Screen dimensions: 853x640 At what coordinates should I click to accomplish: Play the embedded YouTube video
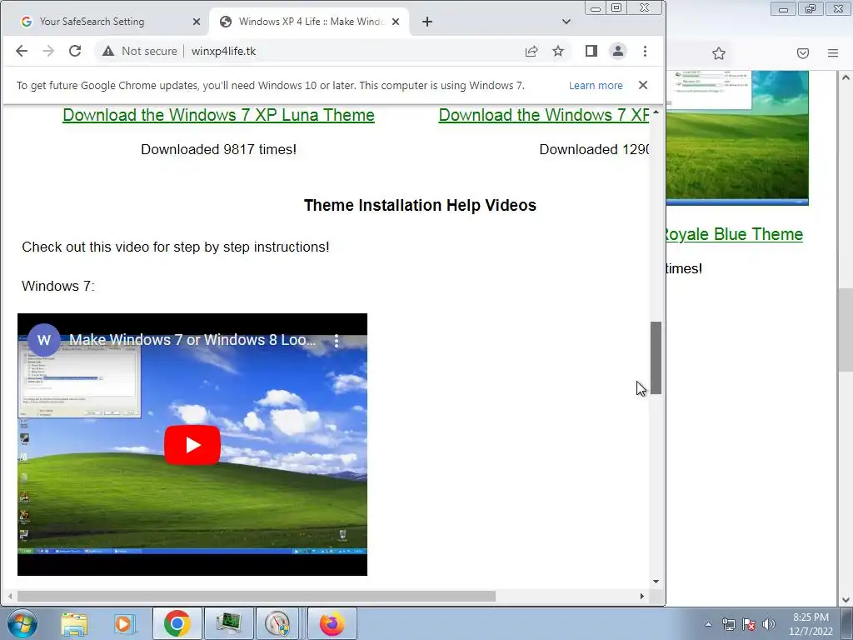click(192, 445)
